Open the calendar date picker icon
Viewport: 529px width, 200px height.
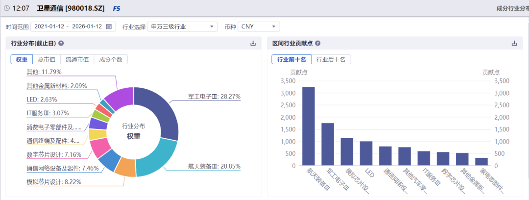click(109, 26)
